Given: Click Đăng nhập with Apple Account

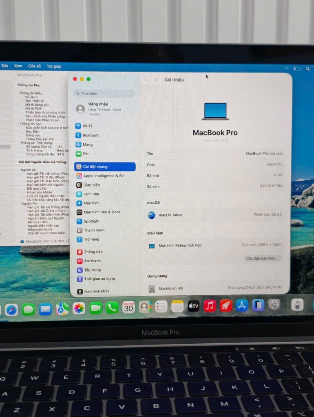Looking at the screenshot, I should pos(99,109).
